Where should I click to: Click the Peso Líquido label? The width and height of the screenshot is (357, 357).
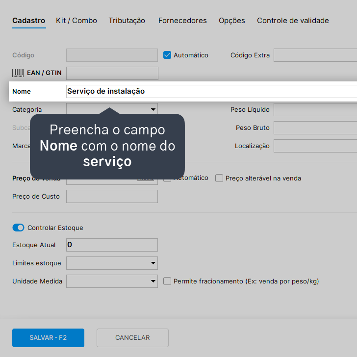(250, 110)
